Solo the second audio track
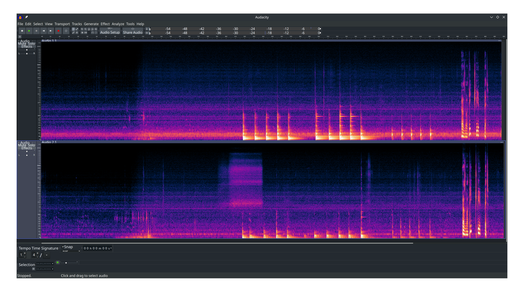The image size is (524, 298). point(31,145)
